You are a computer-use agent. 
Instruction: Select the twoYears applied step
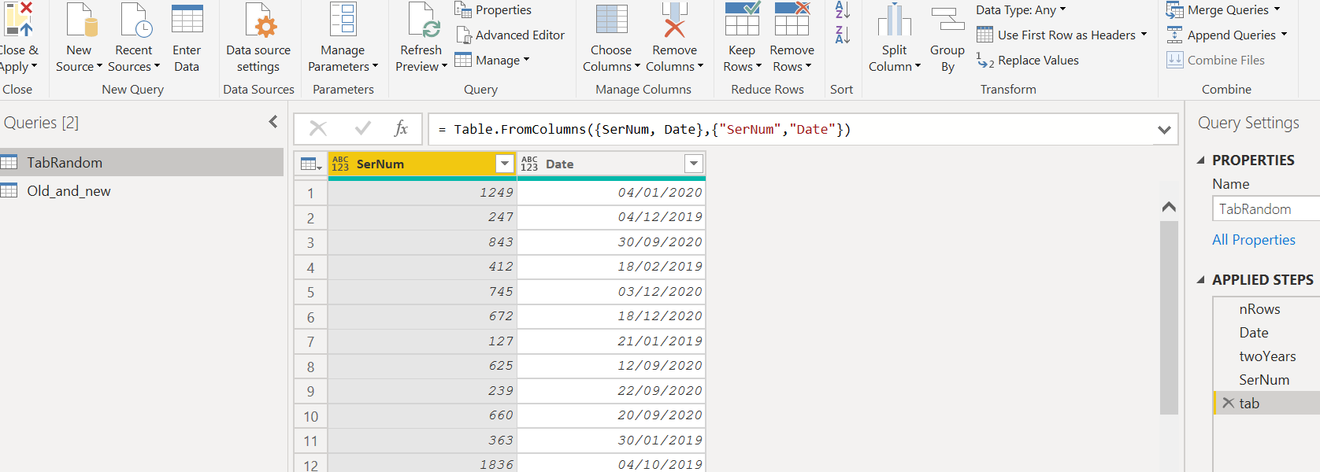pyautogui.click(x=1267, y=356)
